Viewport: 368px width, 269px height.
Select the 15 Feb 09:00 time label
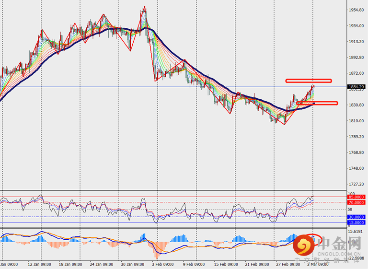pyautogui.click(x=226, y=264)
